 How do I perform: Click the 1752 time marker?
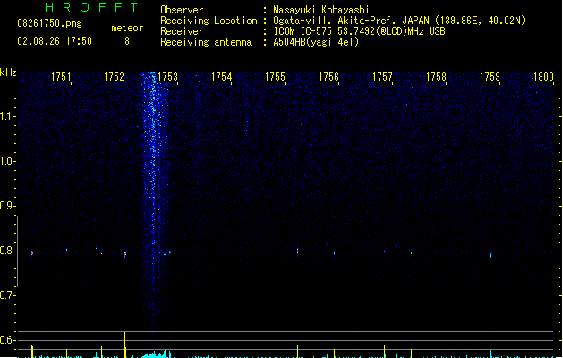tap(114, 77)
